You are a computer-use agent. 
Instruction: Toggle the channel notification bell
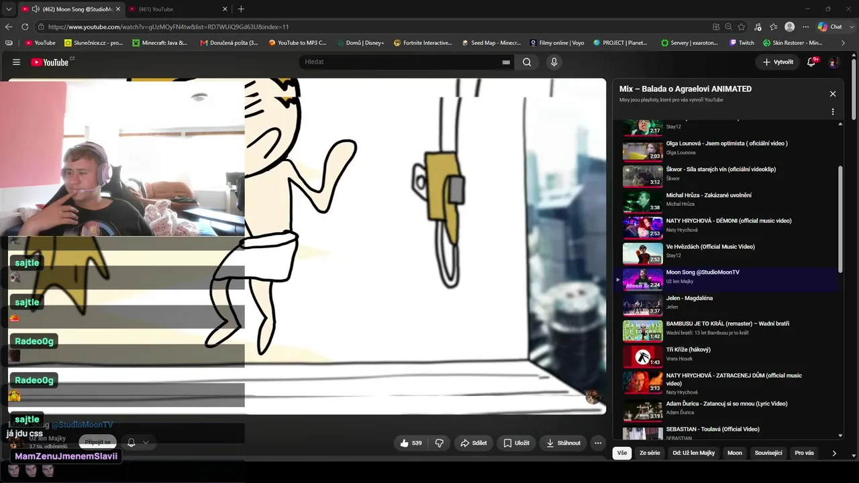(x=132, y=443)
